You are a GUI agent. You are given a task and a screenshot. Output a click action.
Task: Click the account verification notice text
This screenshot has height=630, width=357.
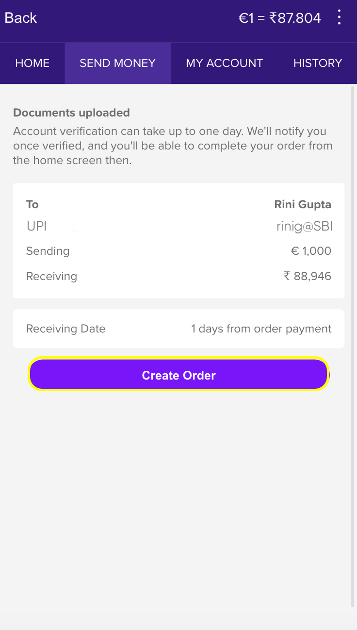coord(173,146)
